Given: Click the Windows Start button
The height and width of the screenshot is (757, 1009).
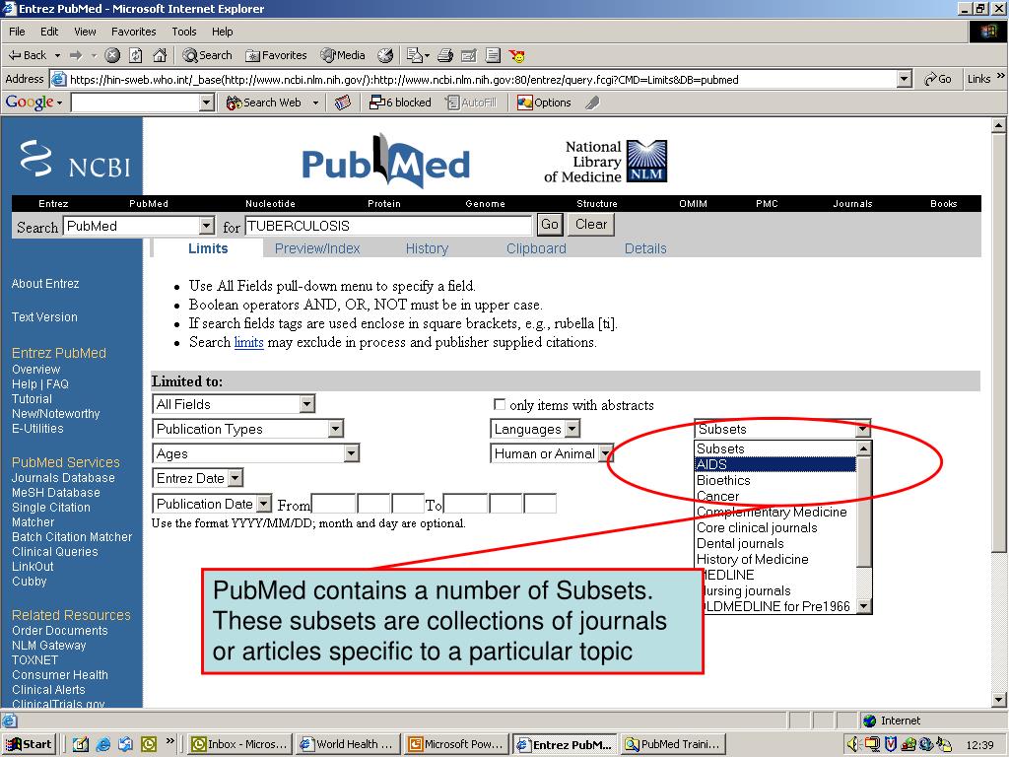Looking at the screenshot, I should point(29,745).
